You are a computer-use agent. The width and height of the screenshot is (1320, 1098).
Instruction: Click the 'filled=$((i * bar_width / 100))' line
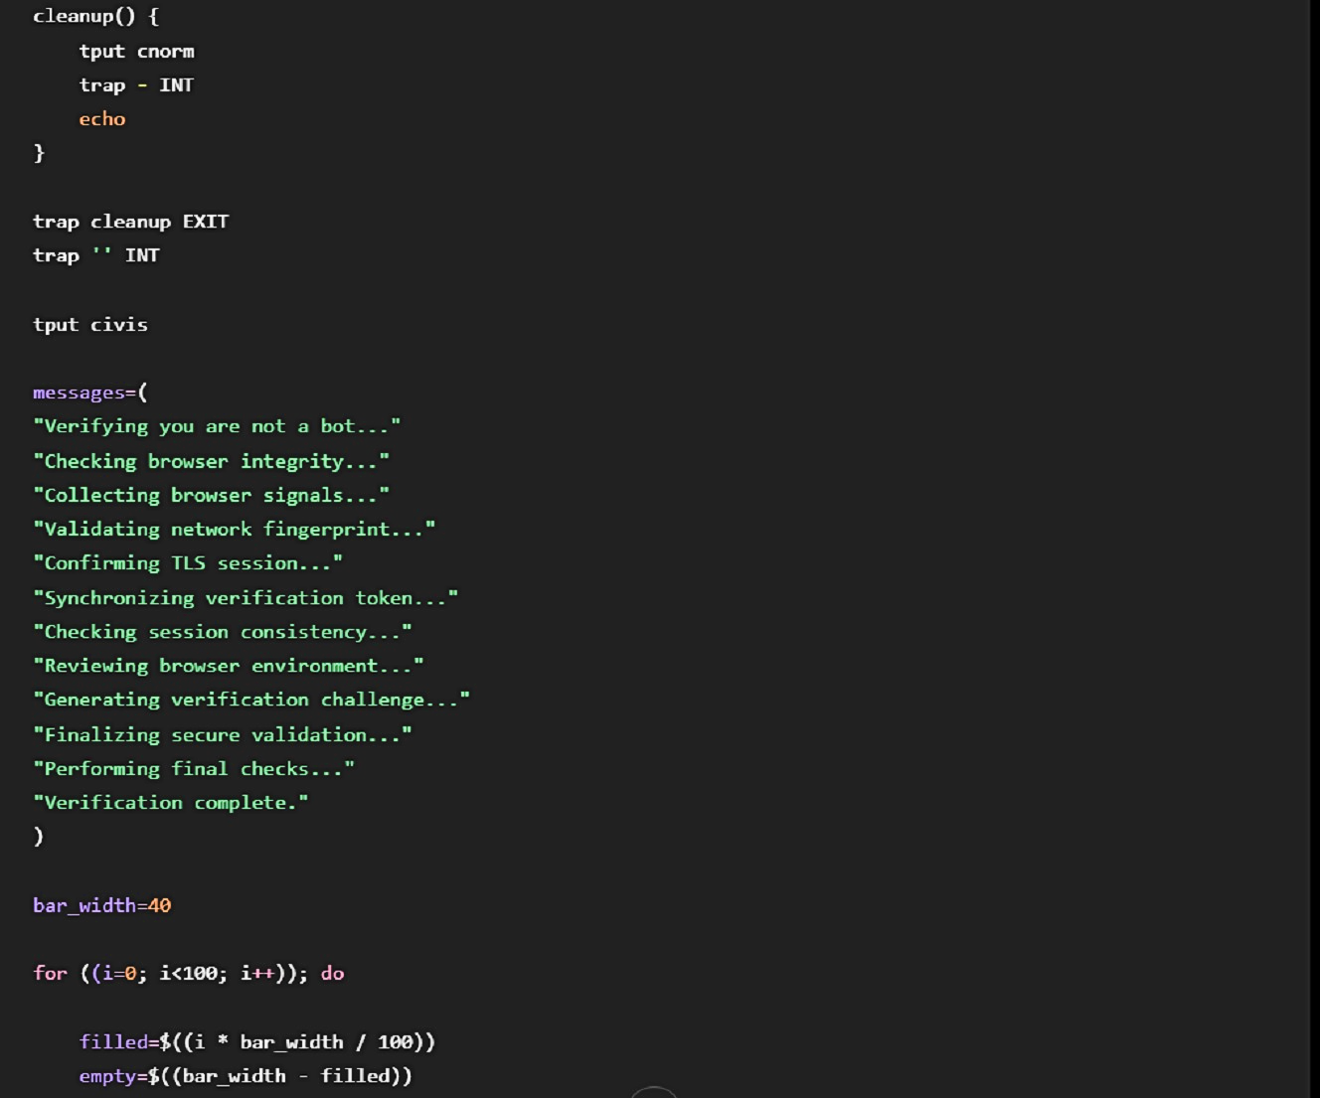[x=257, y=1042]
